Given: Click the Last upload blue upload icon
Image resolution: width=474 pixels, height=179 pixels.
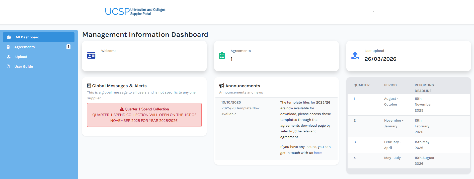Looking at the screenshot, I should click(x=355, y=55).
